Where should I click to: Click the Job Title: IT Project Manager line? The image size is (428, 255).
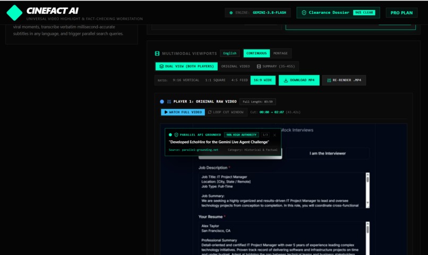(x=224, y=177)
